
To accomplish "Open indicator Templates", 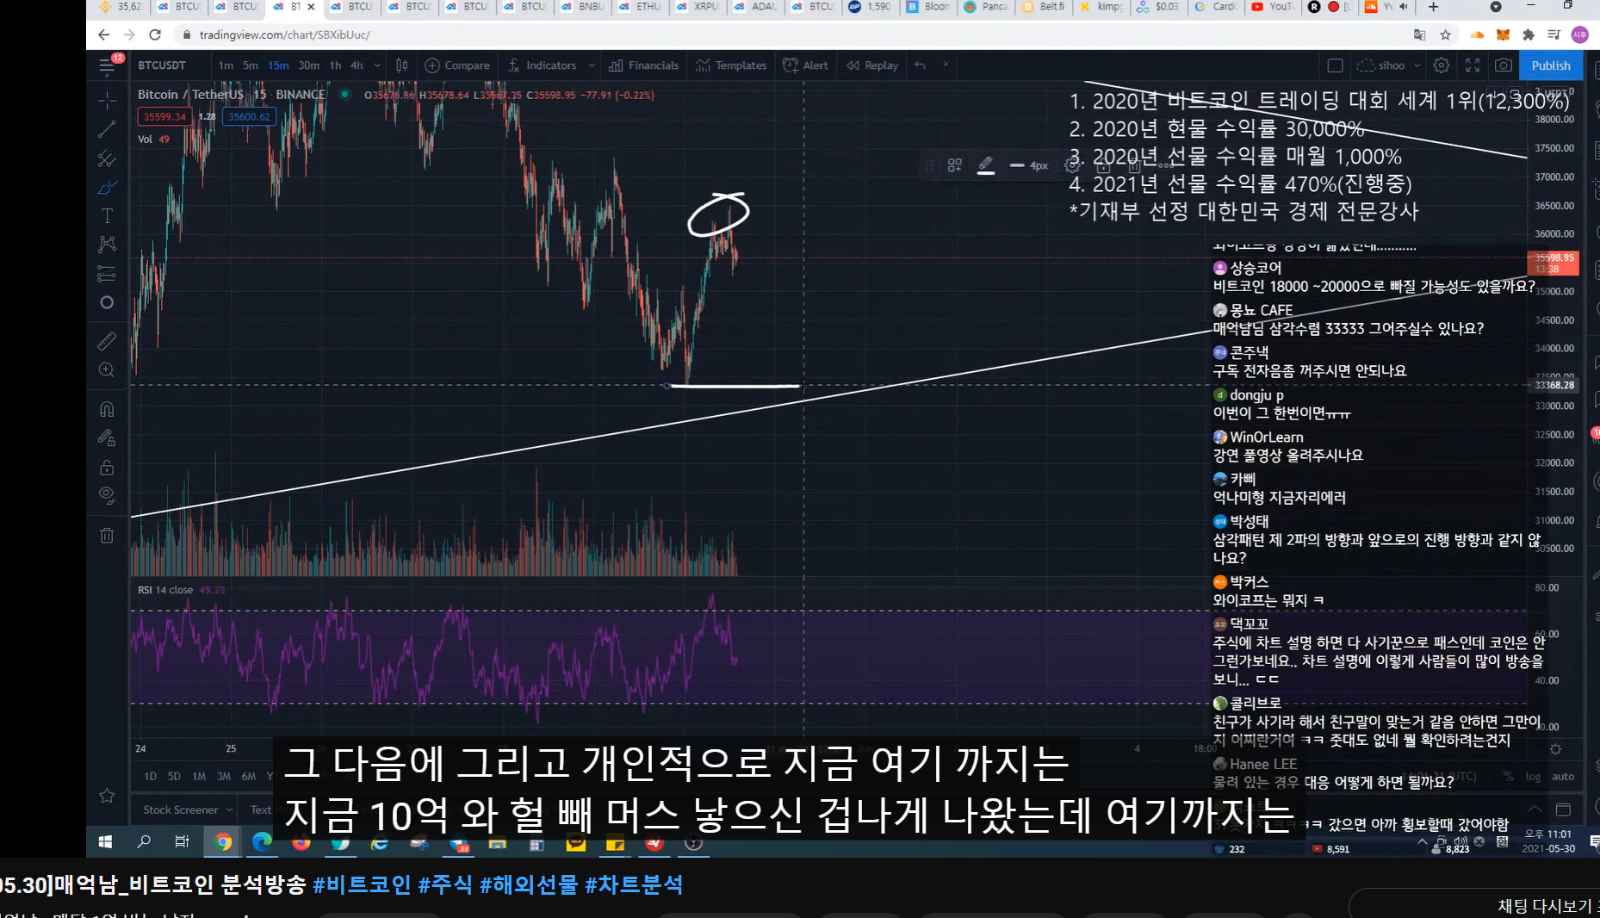I will click(x=731, y=65).
